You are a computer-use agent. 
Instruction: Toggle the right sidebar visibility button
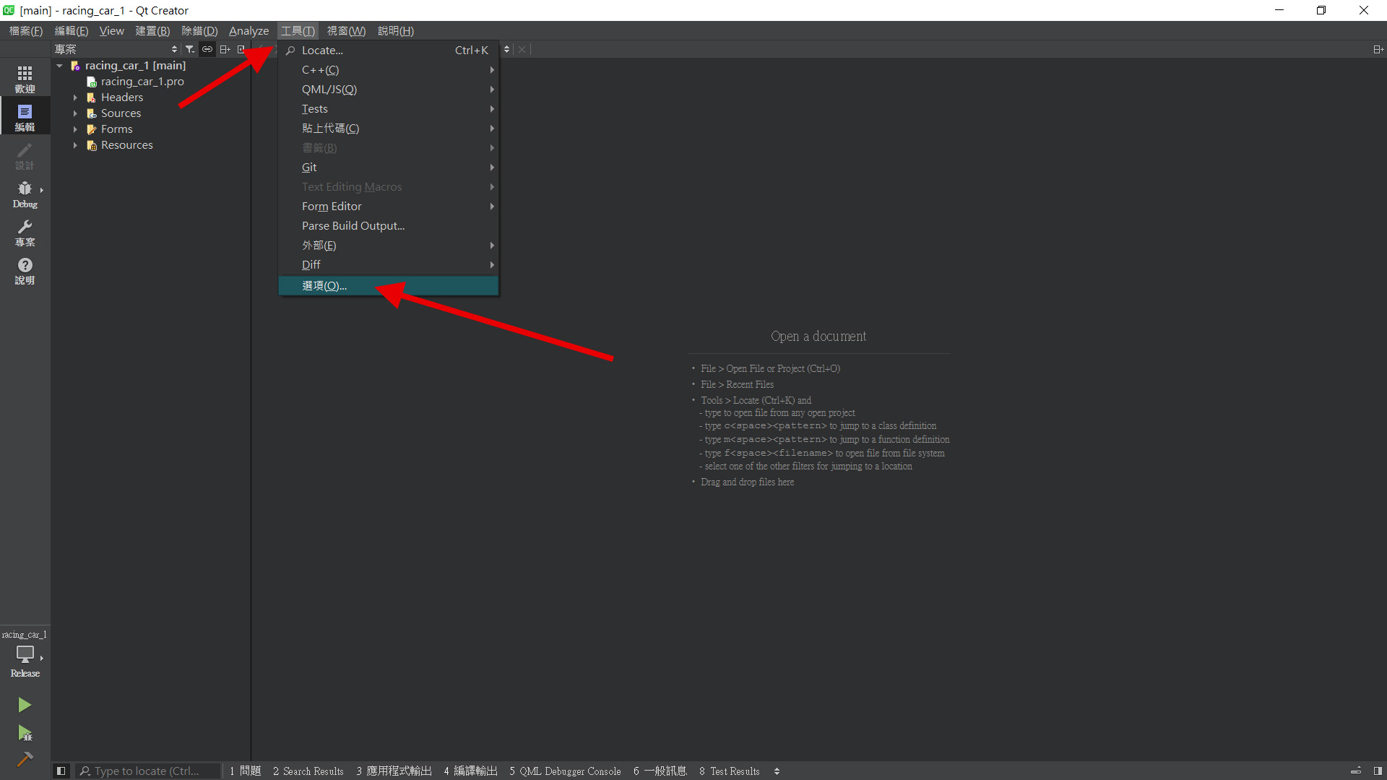1378,771
